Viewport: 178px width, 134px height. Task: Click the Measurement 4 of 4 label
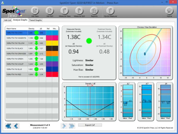[40, 125]
